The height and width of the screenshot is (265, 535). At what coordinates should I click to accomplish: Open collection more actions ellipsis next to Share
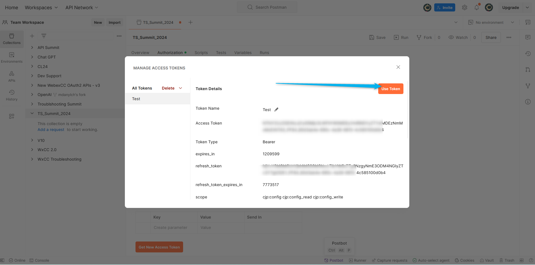pyautogui.click(x=509, y=37)
